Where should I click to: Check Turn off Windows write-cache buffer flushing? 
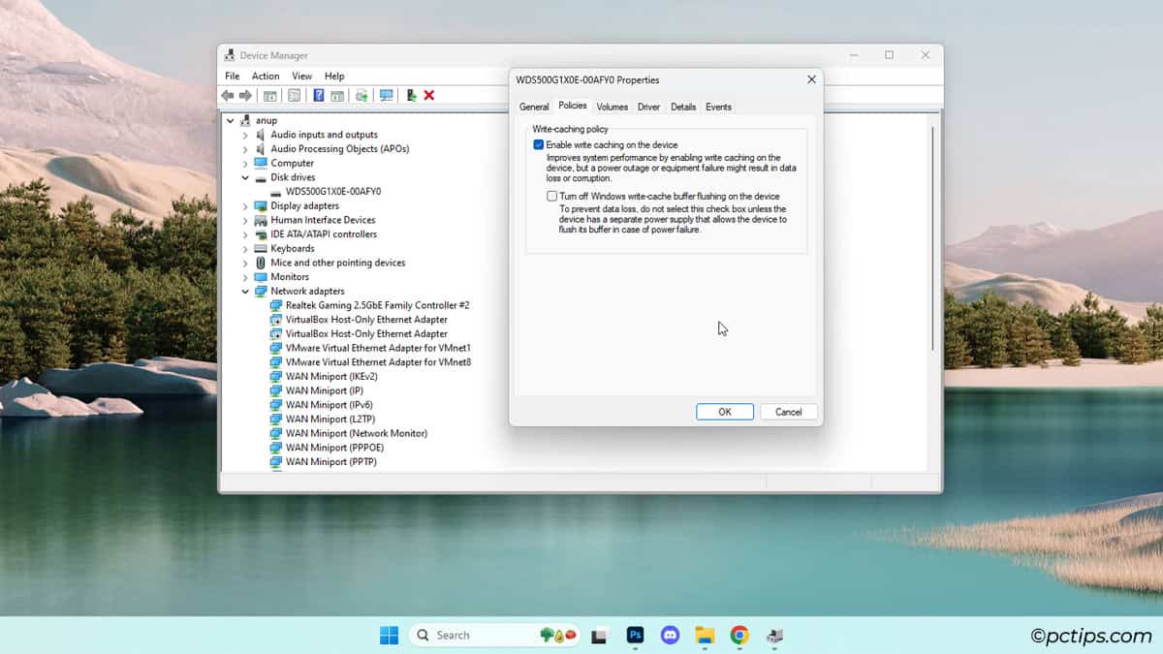click(552, 197)
